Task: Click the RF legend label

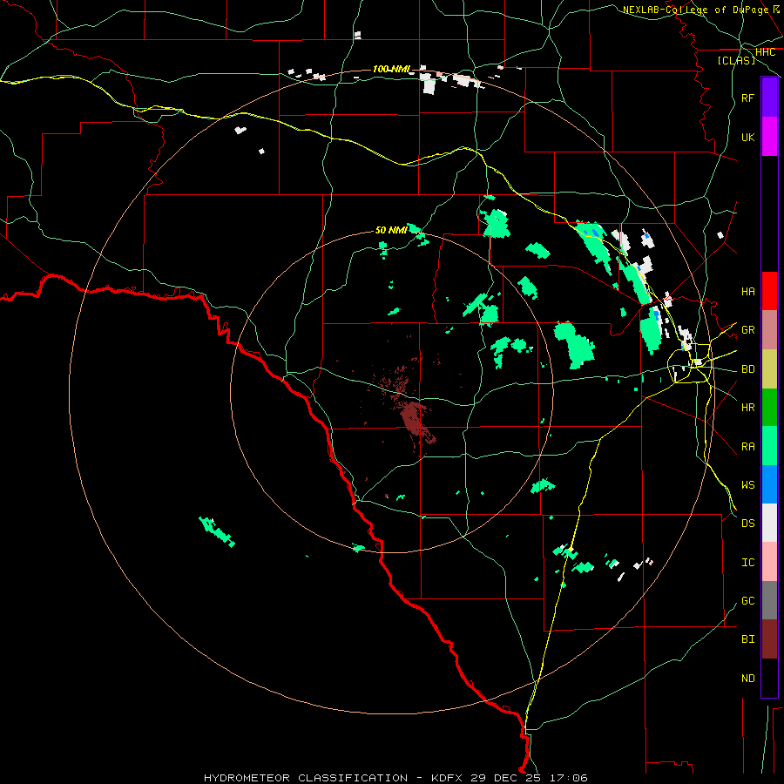Action: (747, 98)
